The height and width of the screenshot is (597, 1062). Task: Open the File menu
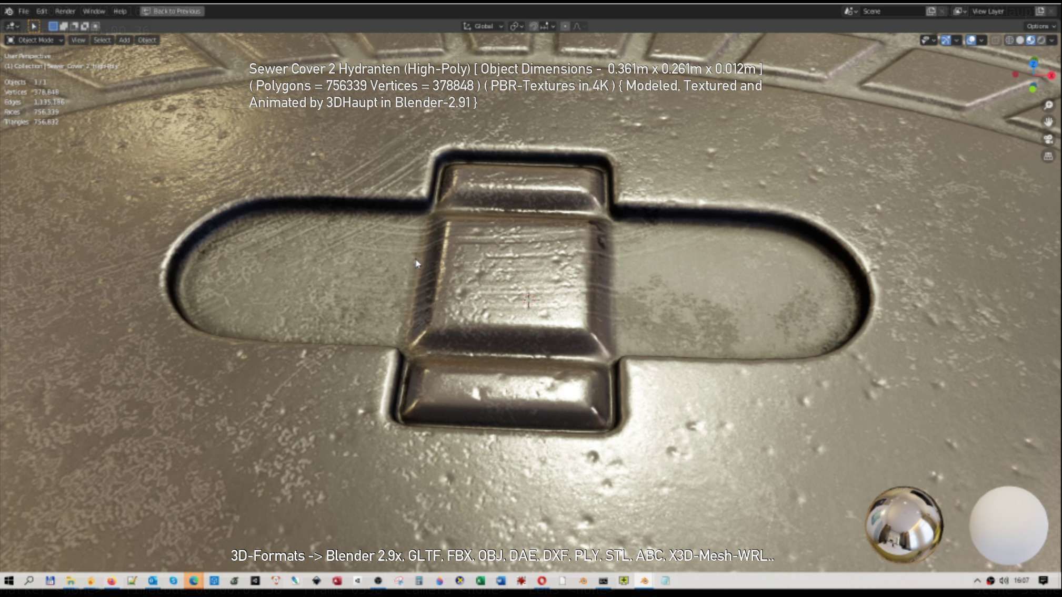click(24, 11)
